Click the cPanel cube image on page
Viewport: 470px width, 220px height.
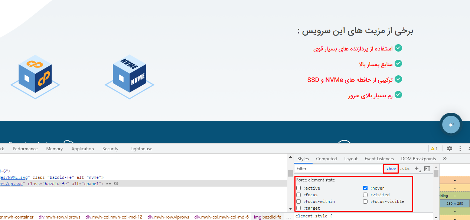(35, 77)
